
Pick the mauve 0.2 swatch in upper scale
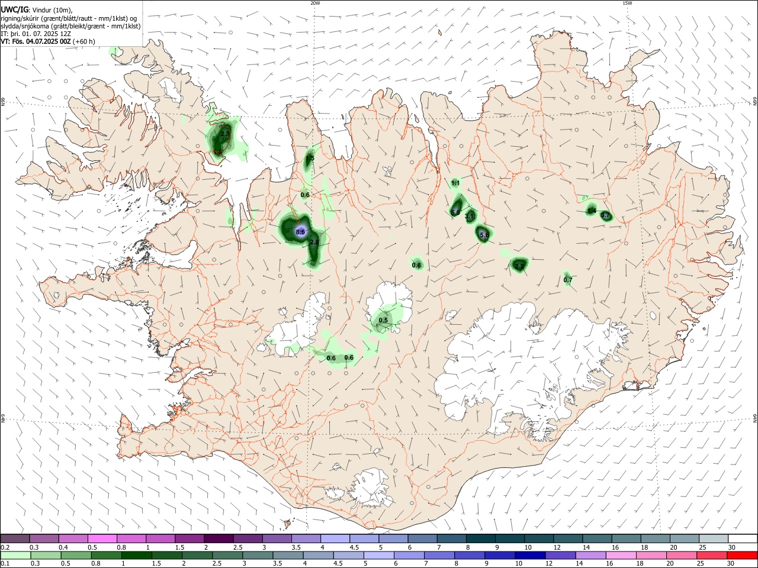coord(15,539)
